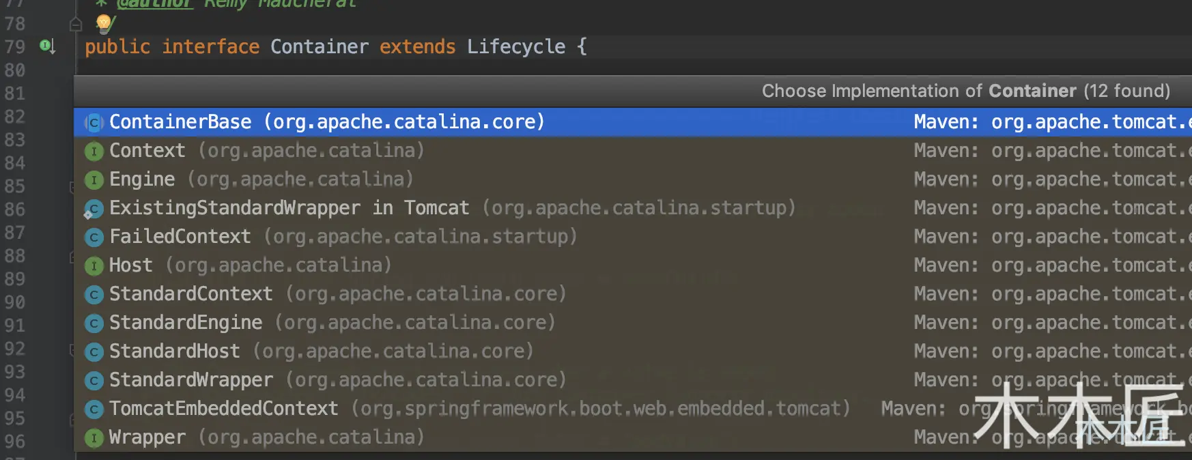Click the Wrapper interface icon
This screenshot has width=1192, height=460.
pos(94,437)
